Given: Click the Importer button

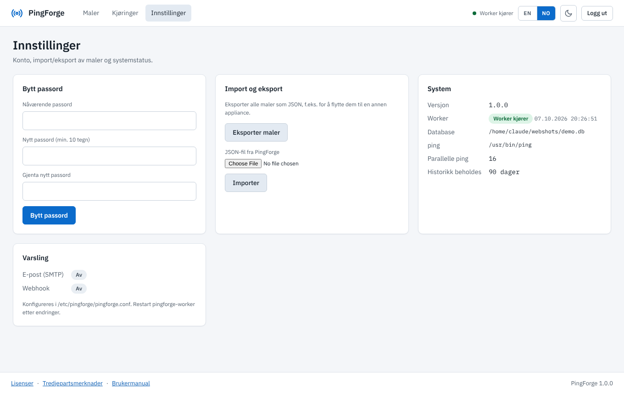Looking at the screenshot, I should point(246,183).
